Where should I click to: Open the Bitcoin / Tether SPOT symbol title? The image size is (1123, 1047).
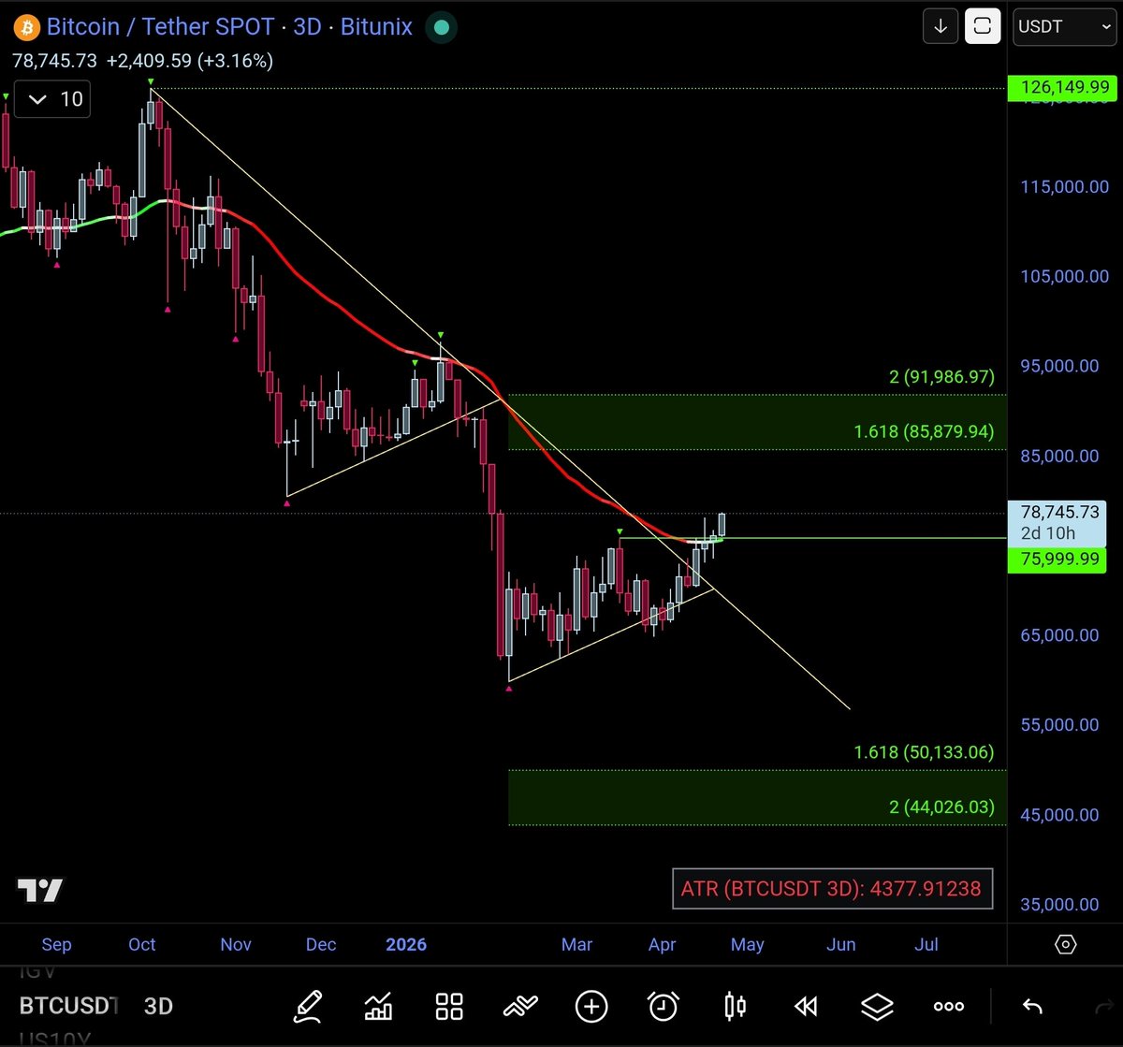(229, 26)
